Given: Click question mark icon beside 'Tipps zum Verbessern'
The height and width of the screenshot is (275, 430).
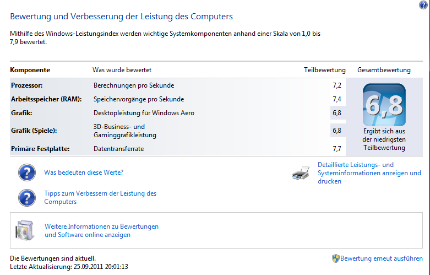Looking at the screenshot, I should point(27,198).
